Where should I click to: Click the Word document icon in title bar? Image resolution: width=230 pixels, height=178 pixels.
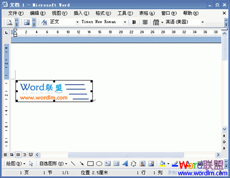[5, 5]
